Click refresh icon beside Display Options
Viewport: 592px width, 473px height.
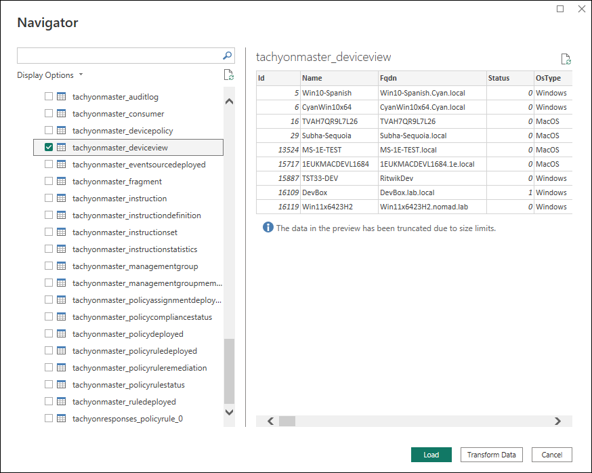[229, 75]
